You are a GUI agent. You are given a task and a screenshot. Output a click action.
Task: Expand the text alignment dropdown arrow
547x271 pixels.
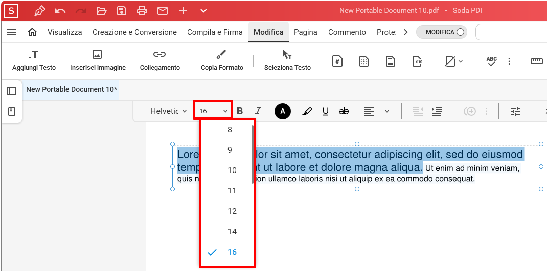(387, 111)
